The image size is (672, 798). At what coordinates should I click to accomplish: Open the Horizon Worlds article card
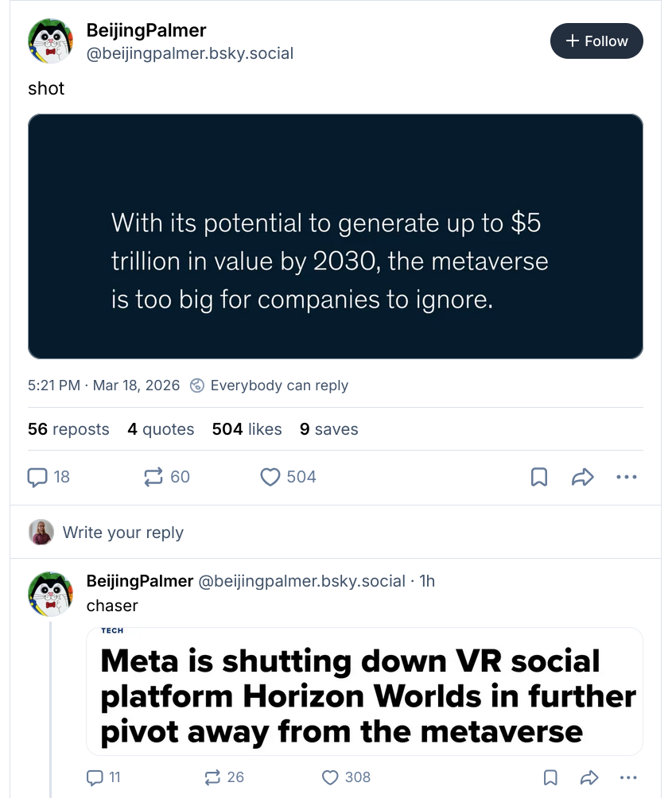coord(363,691)
